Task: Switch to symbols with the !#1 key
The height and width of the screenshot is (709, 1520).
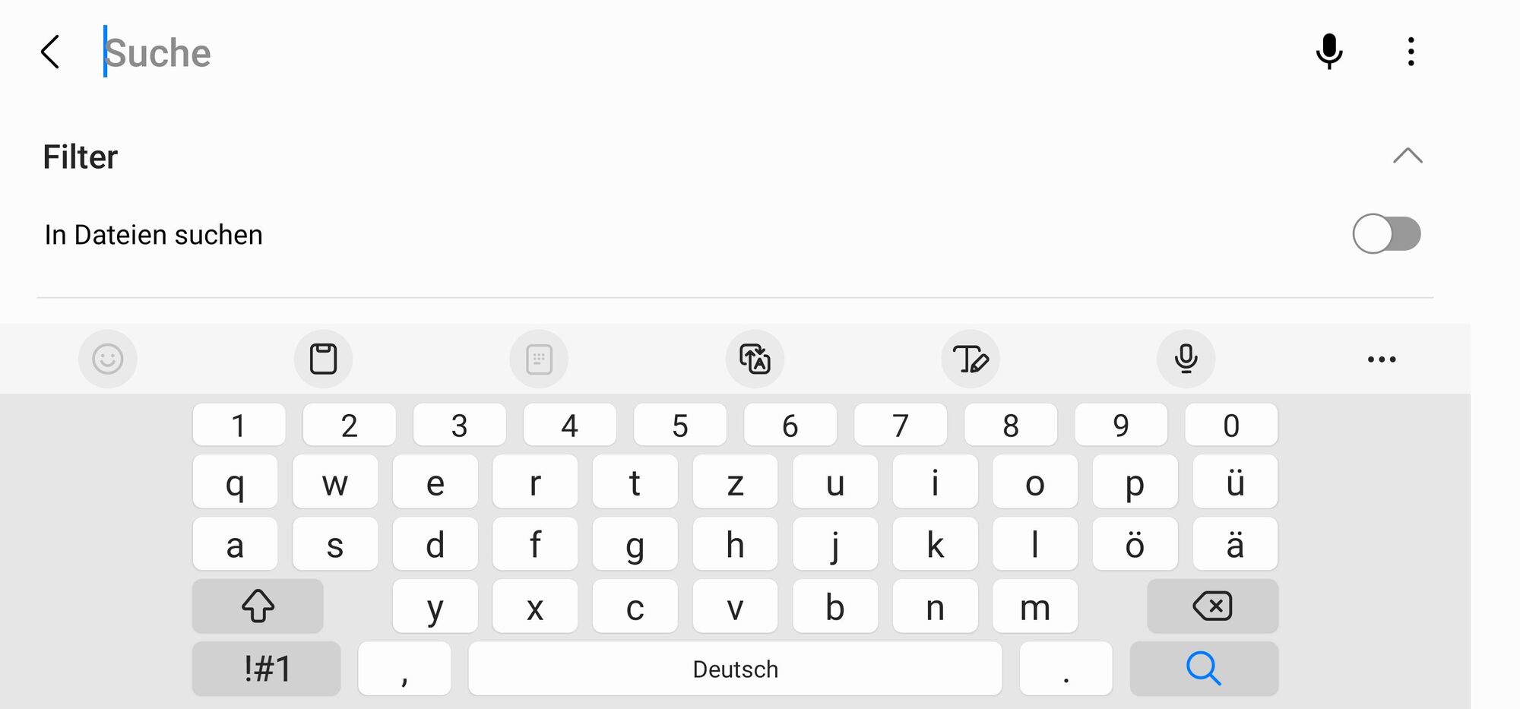Action: (x=266, y=669)
